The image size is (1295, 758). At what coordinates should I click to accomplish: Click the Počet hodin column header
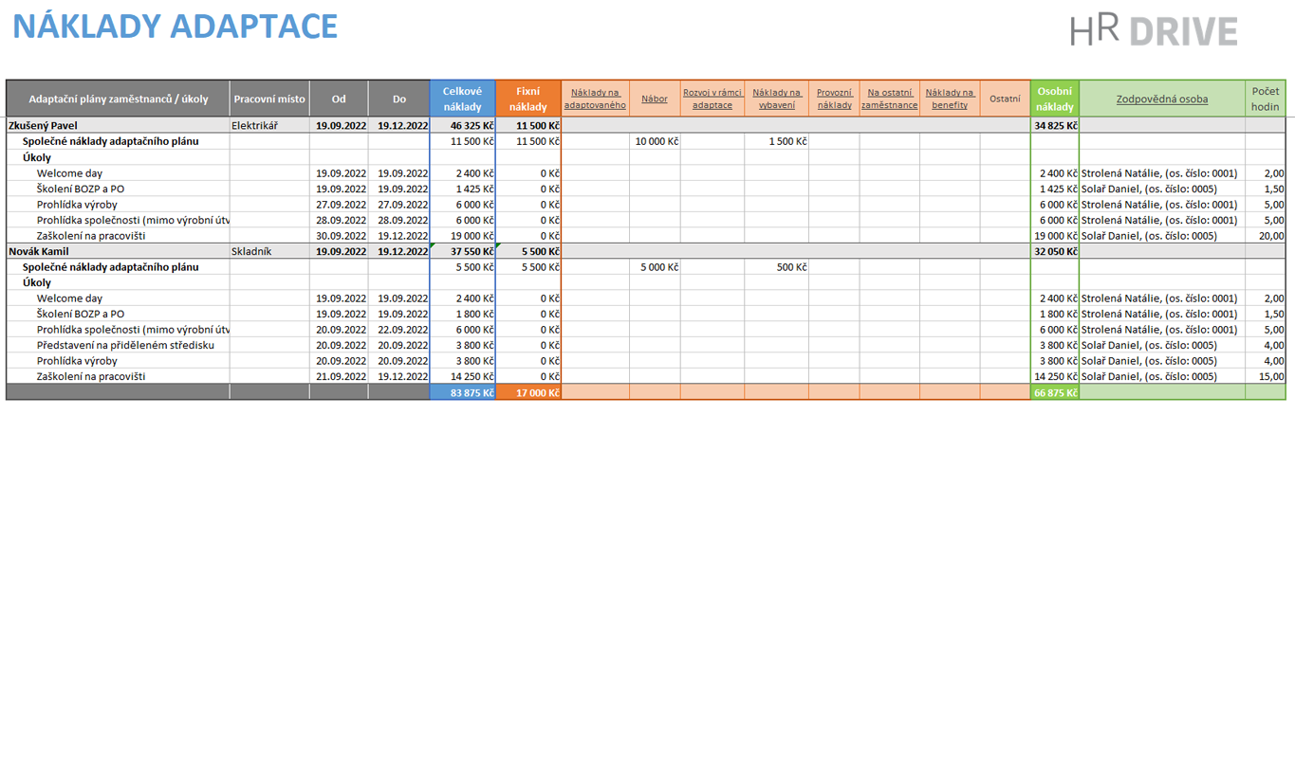coord(1265,99)
